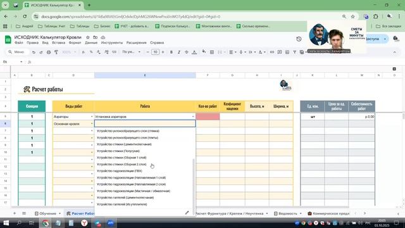Toggle strikethrough formatting

coord(186,52)
